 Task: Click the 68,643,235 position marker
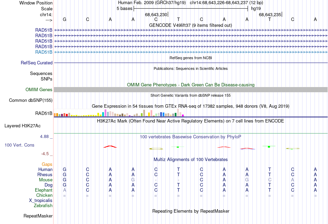pos(270,14)
